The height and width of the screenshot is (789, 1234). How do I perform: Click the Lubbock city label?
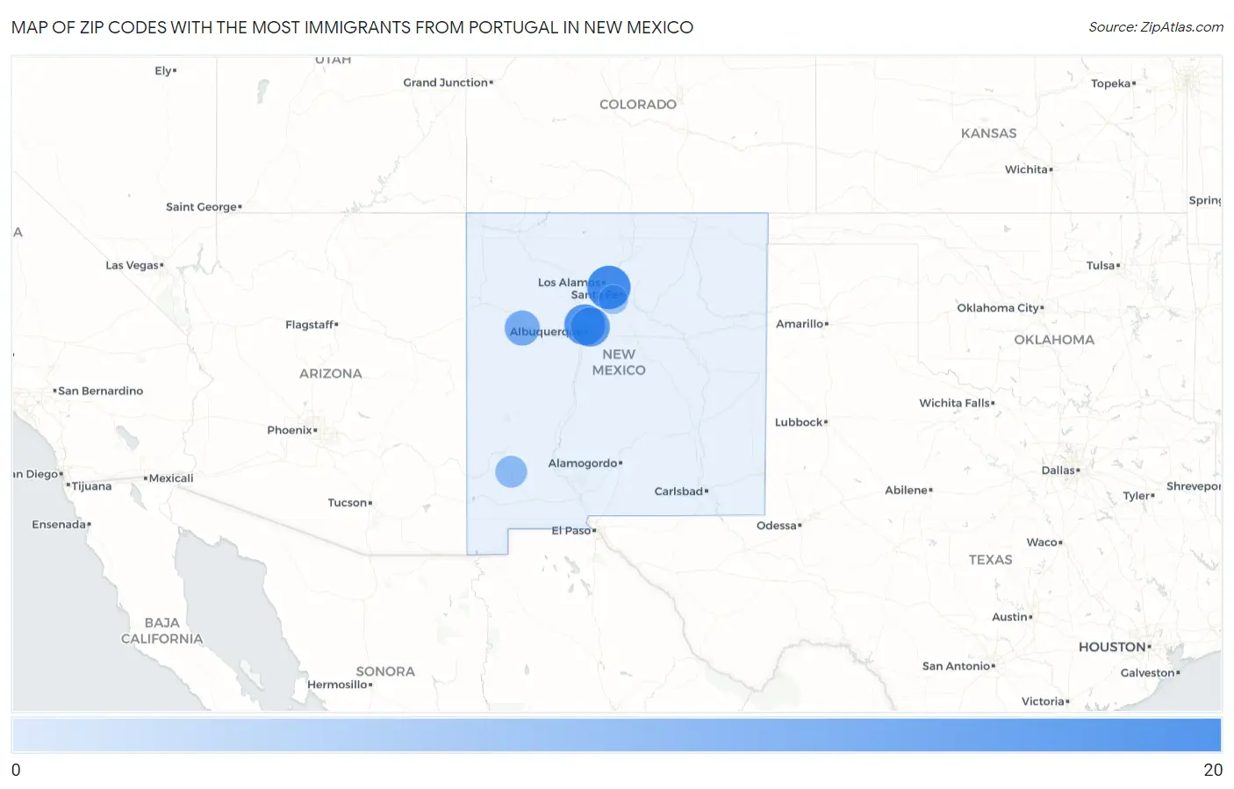[x=799, y=422]
